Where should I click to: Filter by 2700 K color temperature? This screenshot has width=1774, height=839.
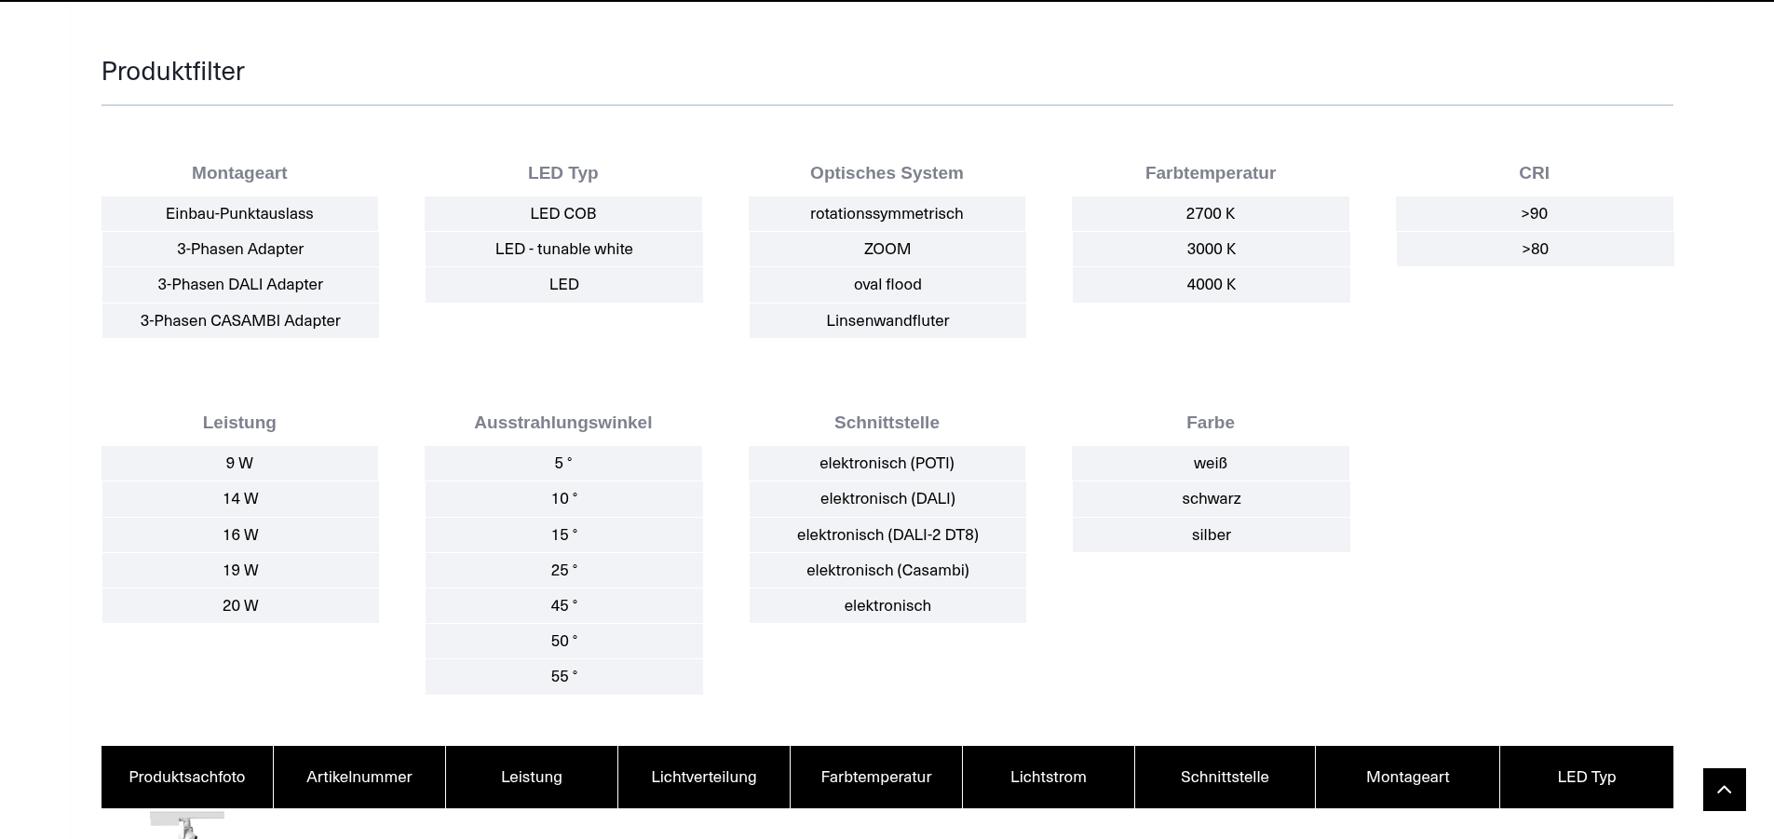point(1210,214)
